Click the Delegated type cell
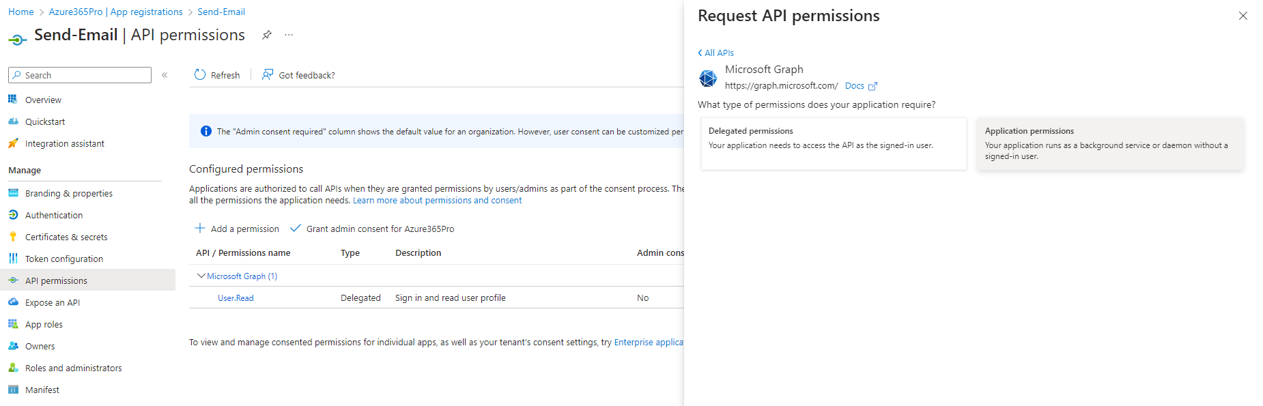The image size is (1263, 406). click(361, 298)
